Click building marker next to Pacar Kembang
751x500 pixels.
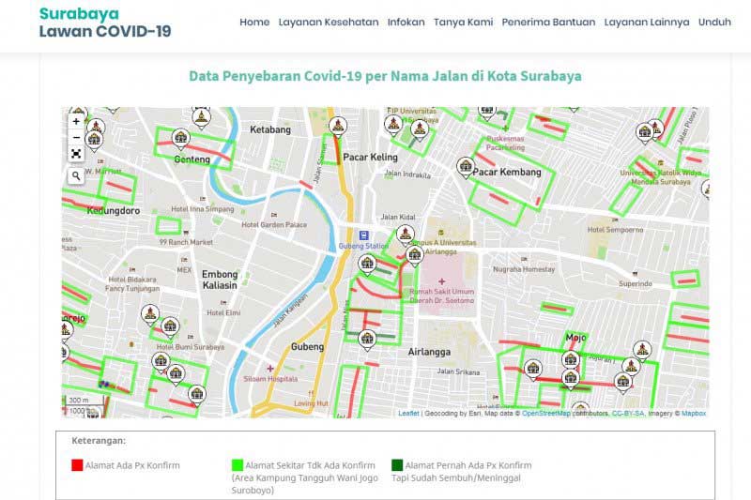(466, 166)
